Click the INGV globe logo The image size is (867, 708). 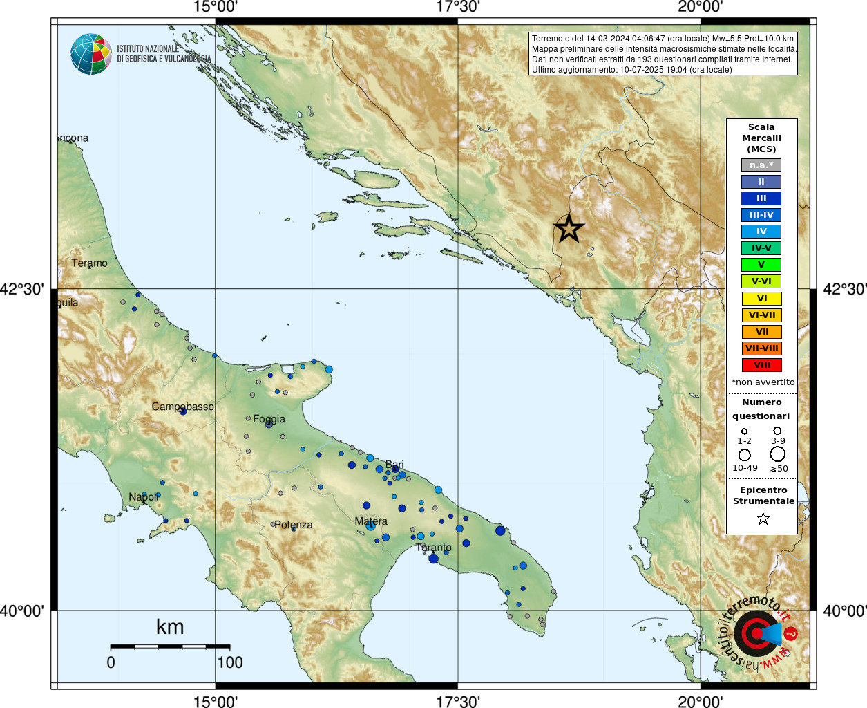pos(91,54)
